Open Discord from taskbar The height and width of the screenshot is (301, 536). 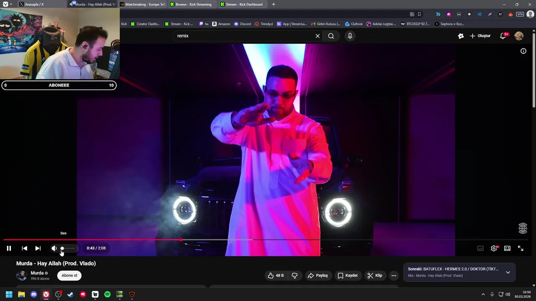pos(34,294)
